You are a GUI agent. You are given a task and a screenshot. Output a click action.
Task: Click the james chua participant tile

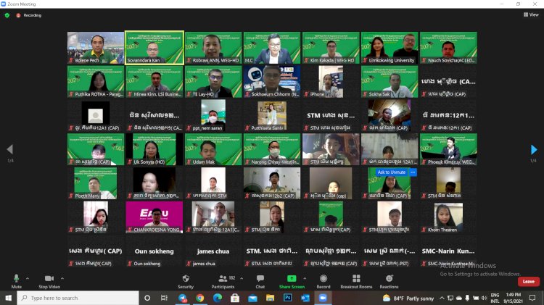click(213, 251)
